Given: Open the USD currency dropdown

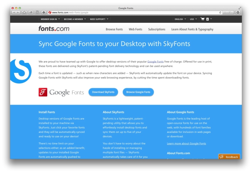Looking at the screenshot, I should (193, 19).
